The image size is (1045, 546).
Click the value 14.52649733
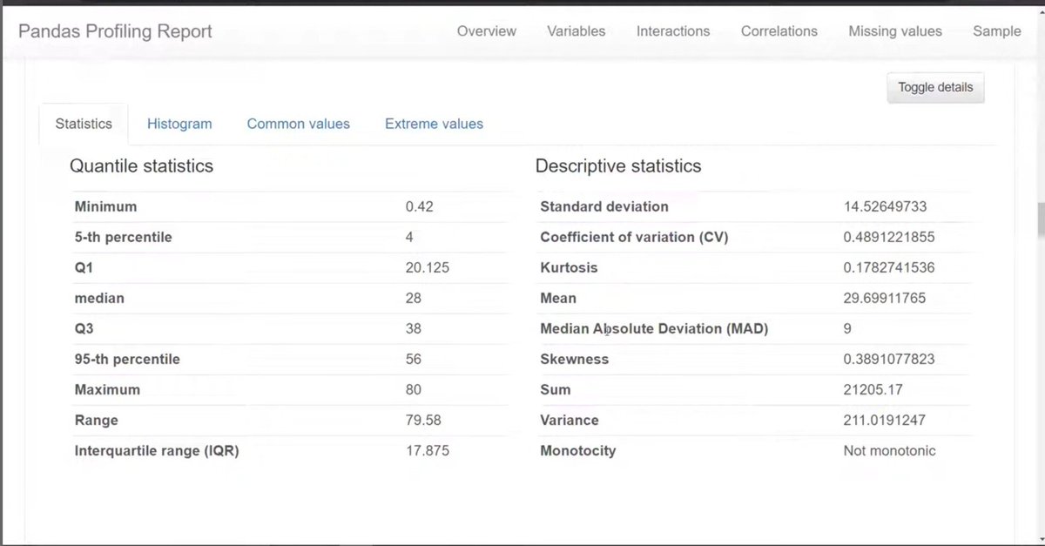(x=885, y=206)
